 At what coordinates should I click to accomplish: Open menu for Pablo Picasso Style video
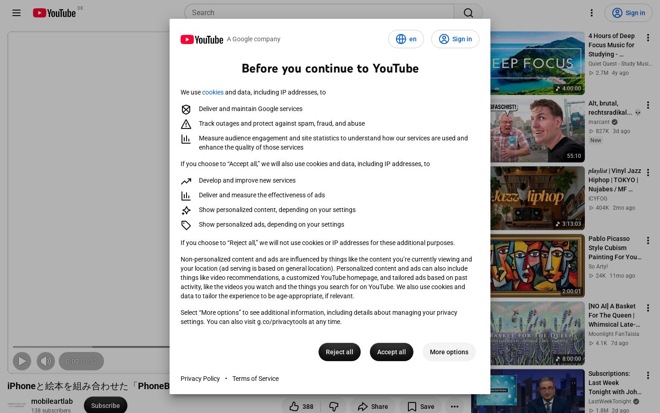648,240
